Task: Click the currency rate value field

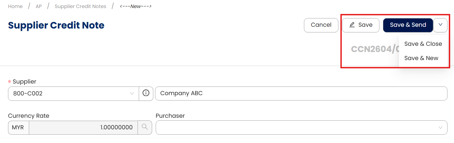Action: click(x=83, y=127)
